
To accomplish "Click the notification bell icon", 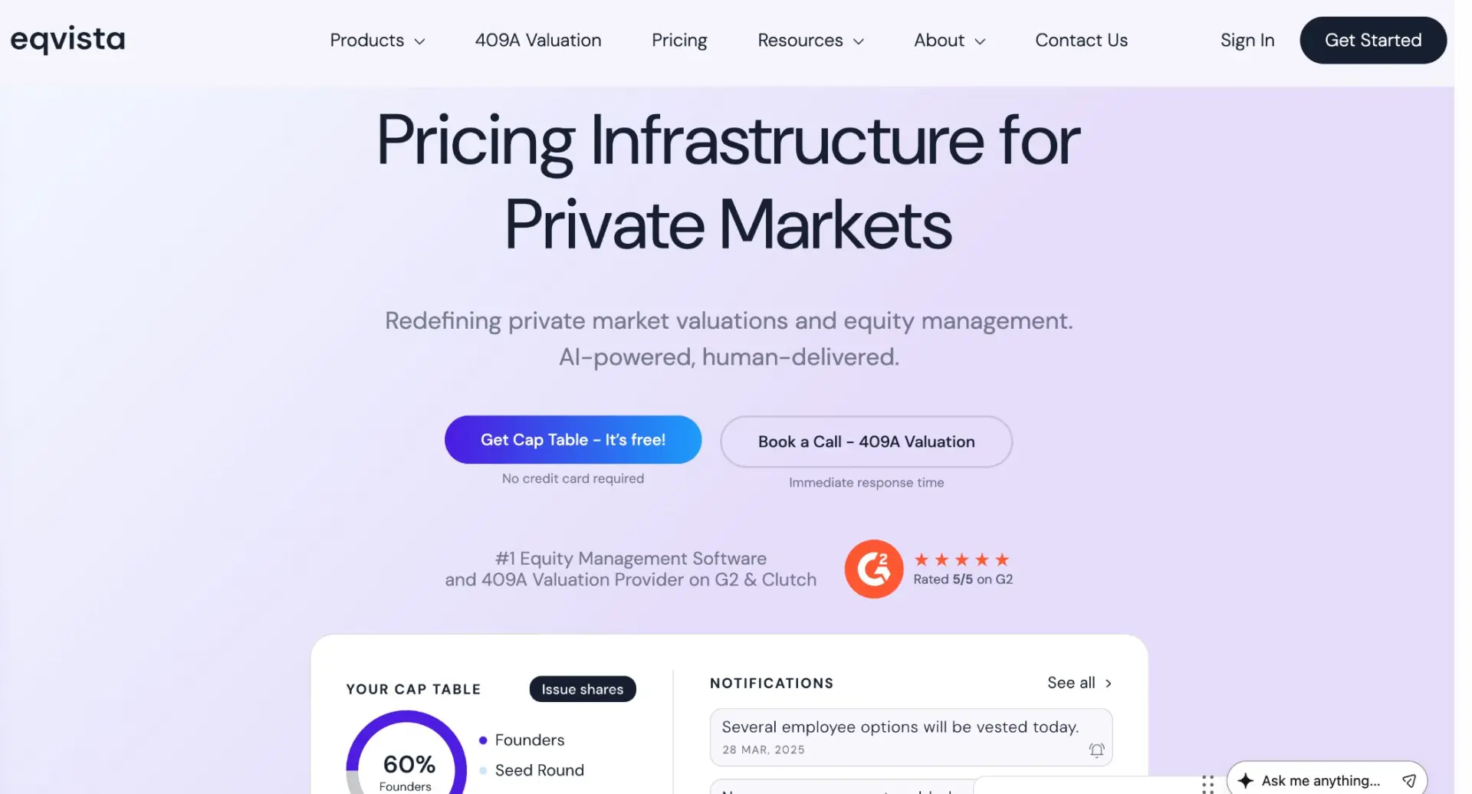I will pyautogui.click(x=1096, y=750).
